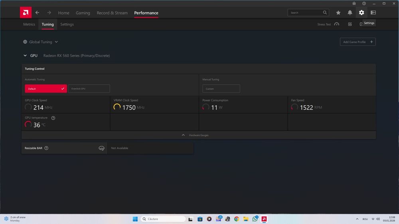Select Overclock GPU automatic tuning
This screenshot has width=399, height=224.
coord(89,89)
